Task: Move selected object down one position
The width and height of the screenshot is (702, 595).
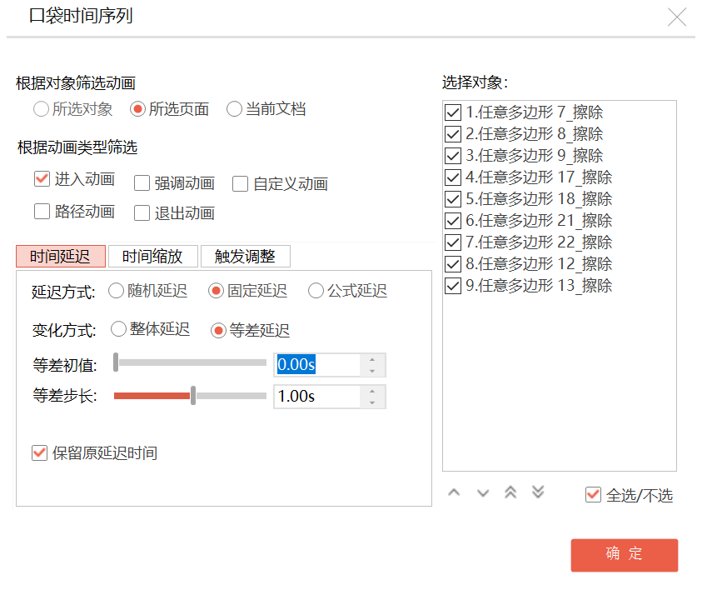Action: pos(483,492)
